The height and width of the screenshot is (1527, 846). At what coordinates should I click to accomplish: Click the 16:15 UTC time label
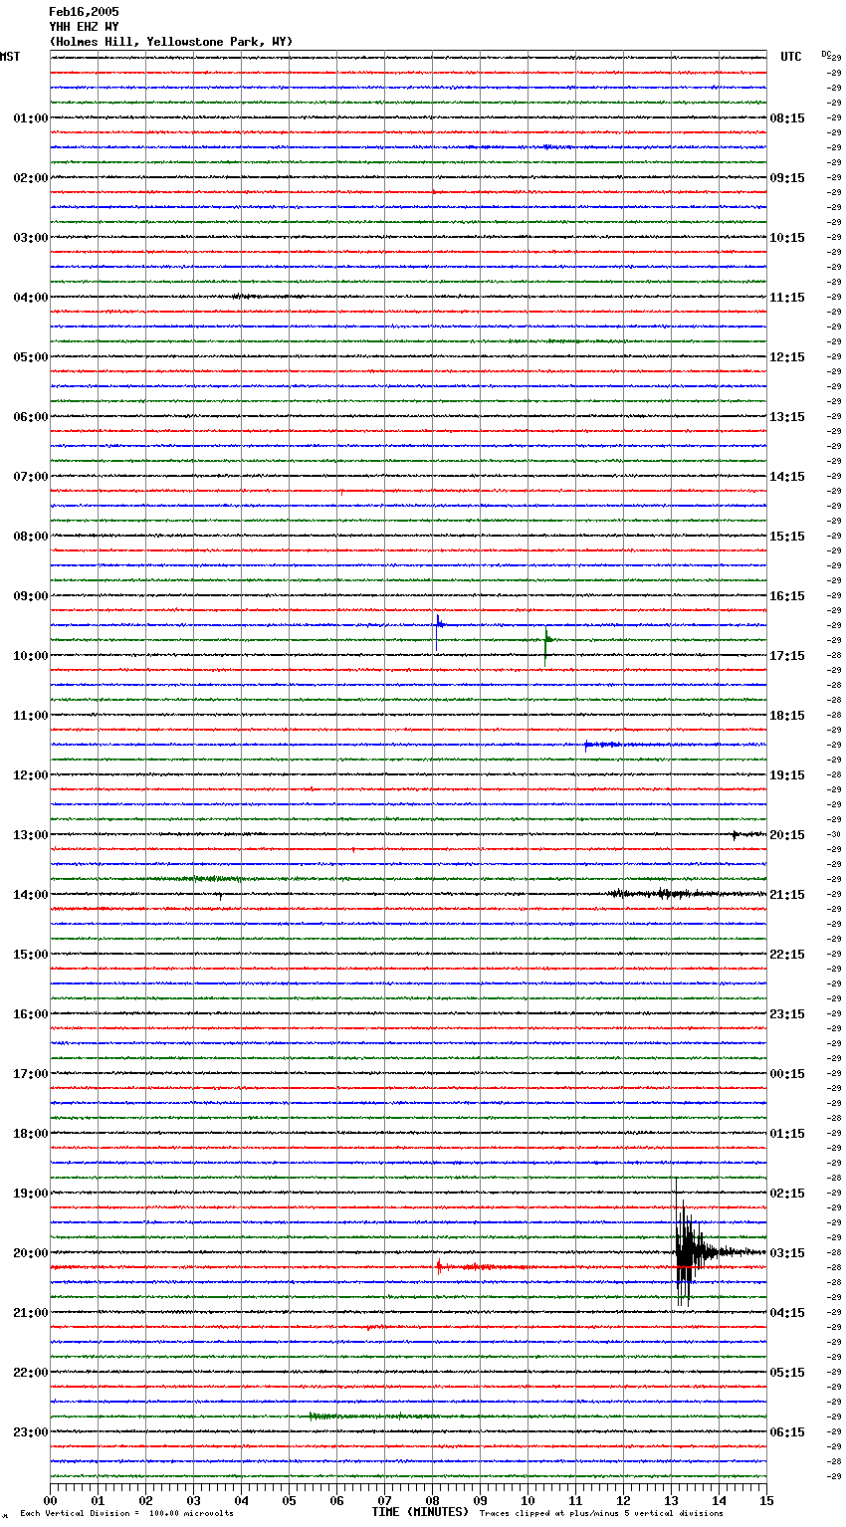tap(787, 596)
